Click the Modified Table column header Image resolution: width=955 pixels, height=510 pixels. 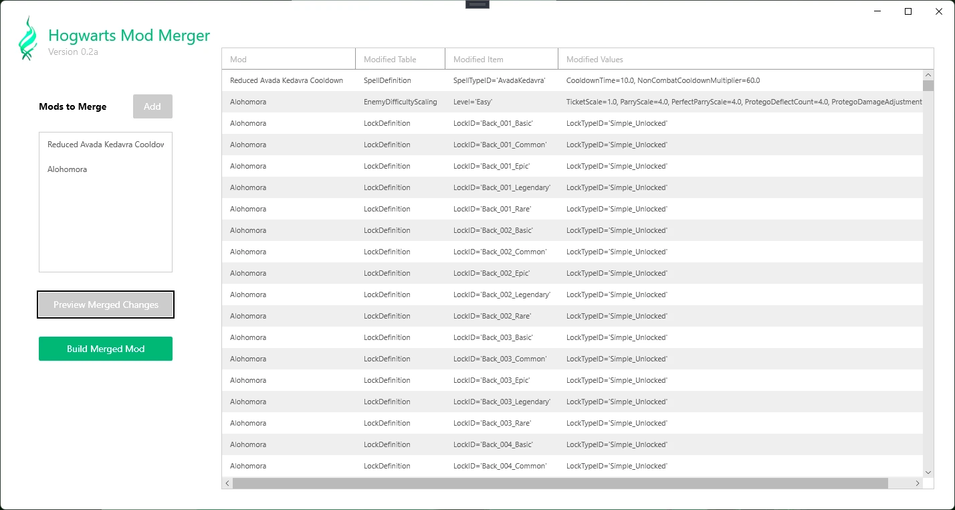click(x=400, y=60)
